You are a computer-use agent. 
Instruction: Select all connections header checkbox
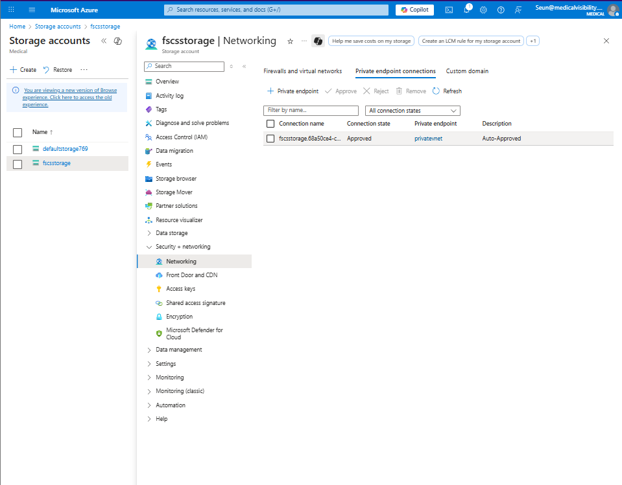point(270,124)
